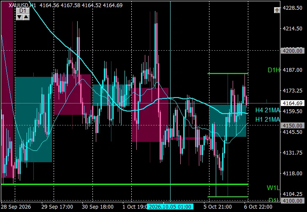Screen dimensions: 307x212
Task: Click the 4104.25 price scale value
Action: tap(293, 194)
